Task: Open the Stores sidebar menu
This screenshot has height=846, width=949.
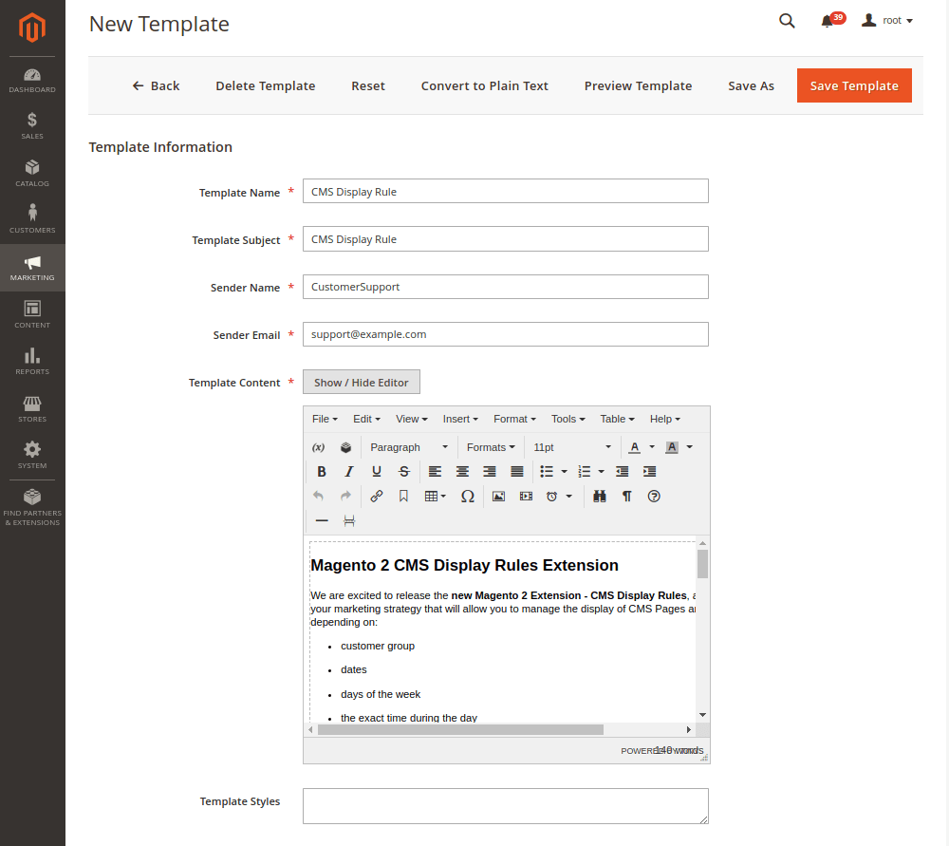Action: coord(32,409)
